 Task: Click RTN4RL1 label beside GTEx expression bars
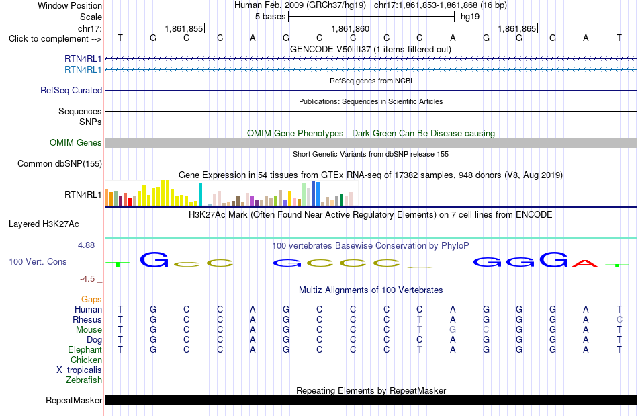[83, 195]
